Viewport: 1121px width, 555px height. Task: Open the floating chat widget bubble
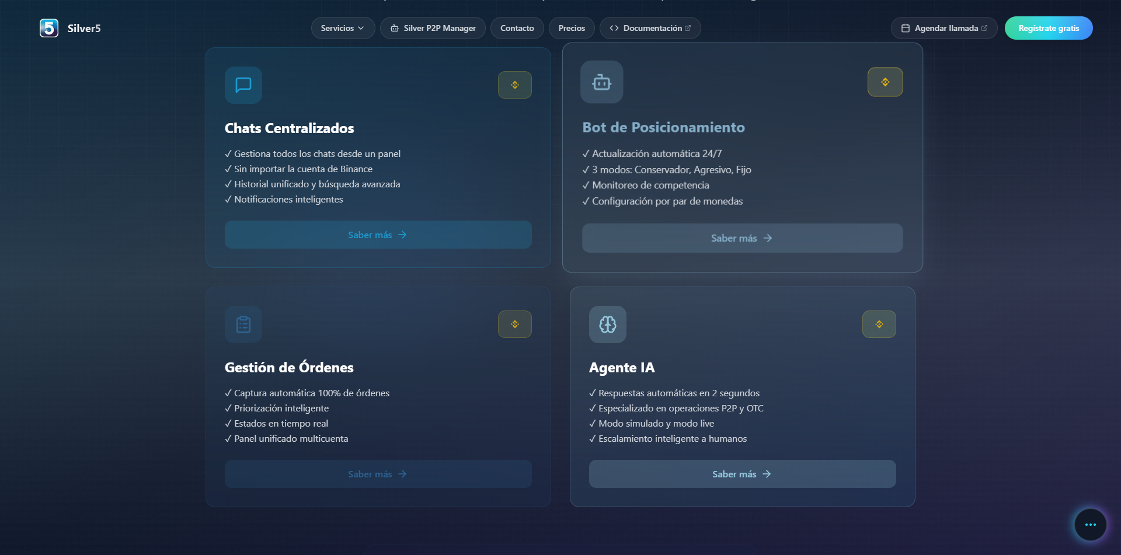click(1090, 525)
